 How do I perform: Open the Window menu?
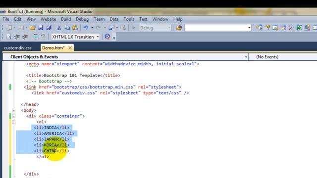[160, 19]
